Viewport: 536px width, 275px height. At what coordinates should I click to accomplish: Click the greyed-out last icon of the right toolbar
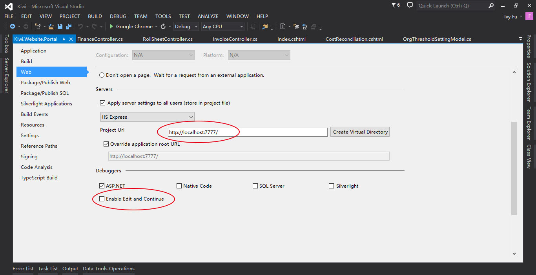click(x=314, y=27)
